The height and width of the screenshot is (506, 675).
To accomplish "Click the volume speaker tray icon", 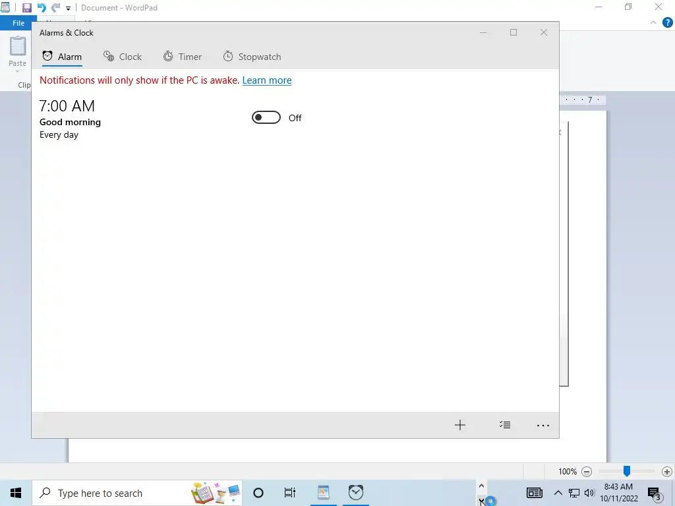I will pos(589,493).
